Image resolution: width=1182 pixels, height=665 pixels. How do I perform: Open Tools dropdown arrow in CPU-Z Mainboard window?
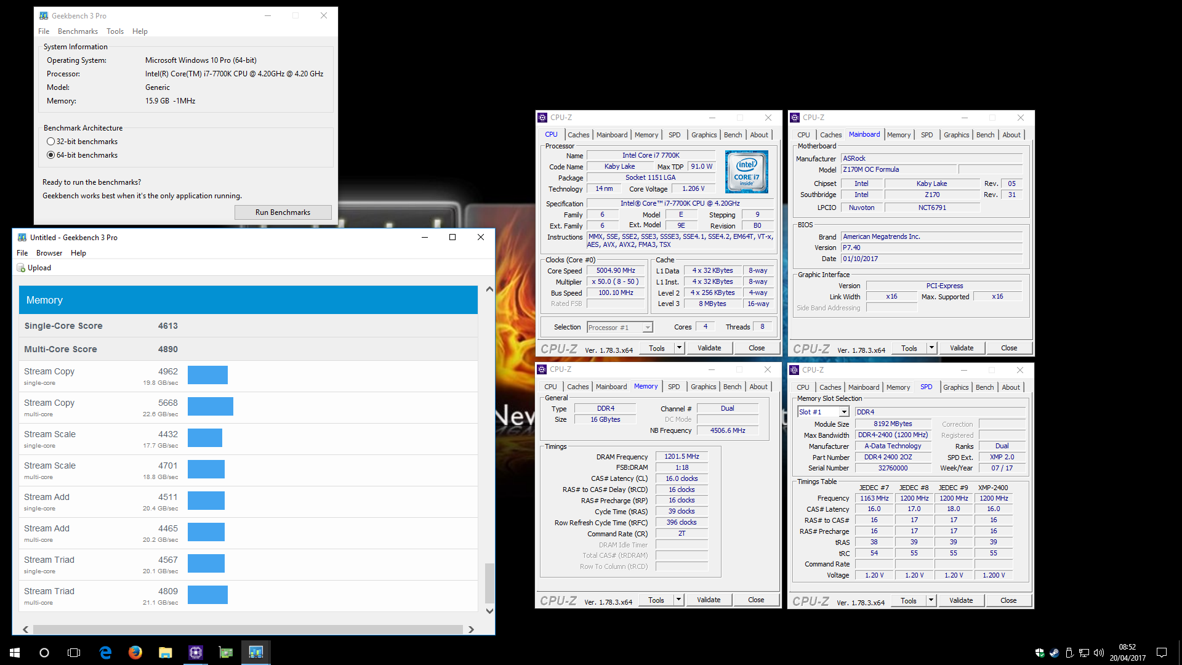coord(931,348)
